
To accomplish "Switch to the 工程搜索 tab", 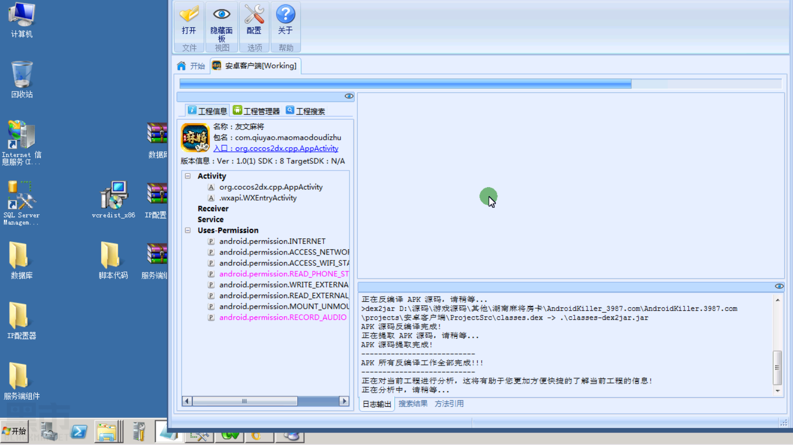I will 306,111.
